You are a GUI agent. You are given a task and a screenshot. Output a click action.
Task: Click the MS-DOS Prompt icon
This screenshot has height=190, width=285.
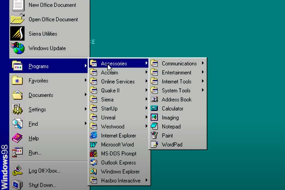(93, 153)
